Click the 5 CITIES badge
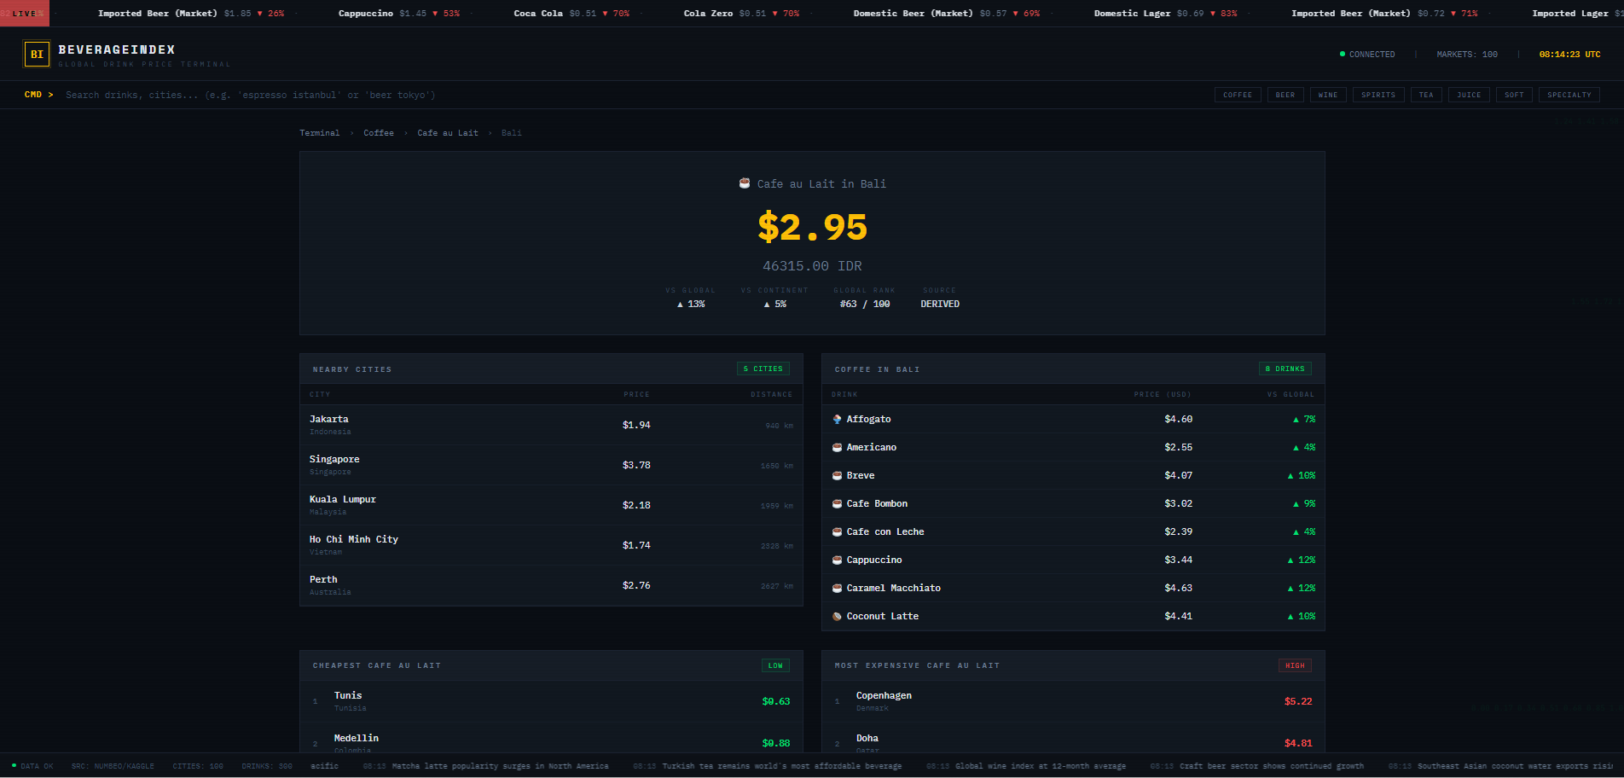The height and width of the screenshot is (778, 1624). pyautogui.click(x=763, y=369)
